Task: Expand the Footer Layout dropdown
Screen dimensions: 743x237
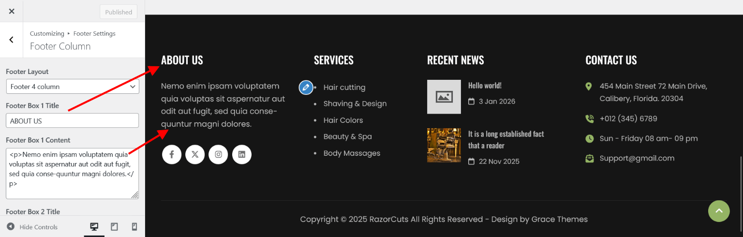Action: (x=73, y=87)
